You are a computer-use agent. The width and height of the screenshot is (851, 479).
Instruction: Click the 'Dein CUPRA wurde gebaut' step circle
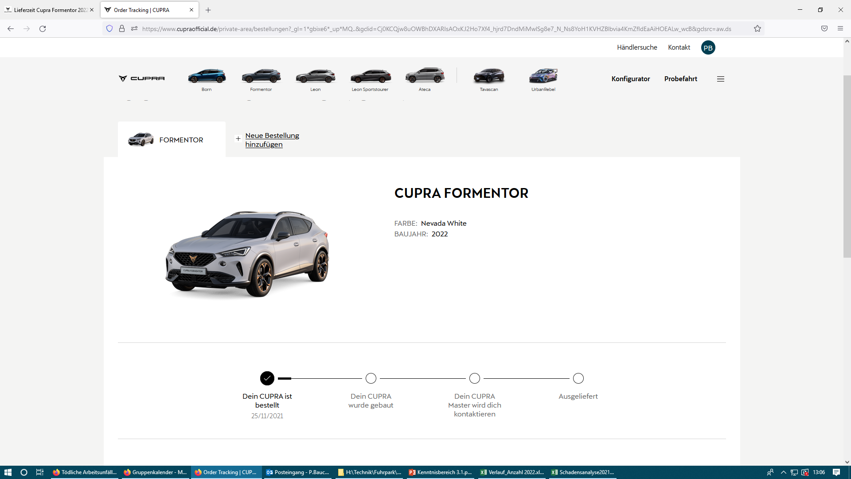(371, 378)
